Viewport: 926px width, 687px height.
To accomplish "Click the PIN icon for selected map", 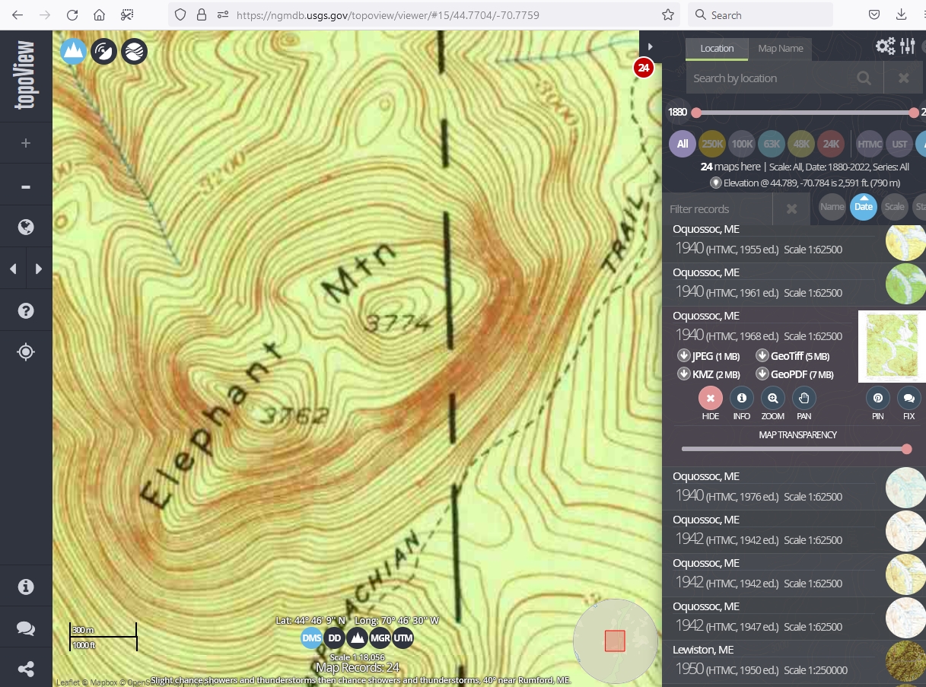I will 877,398.
